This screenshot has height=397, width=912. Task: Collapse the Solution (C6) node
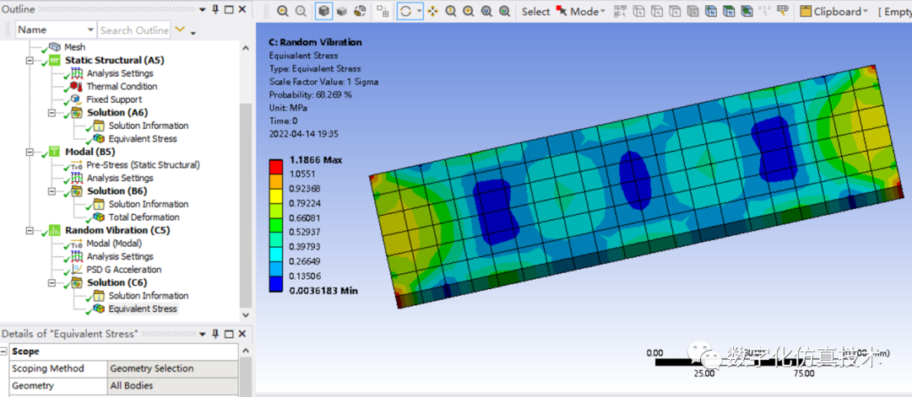pyautogui.click(x=52, y=282)
